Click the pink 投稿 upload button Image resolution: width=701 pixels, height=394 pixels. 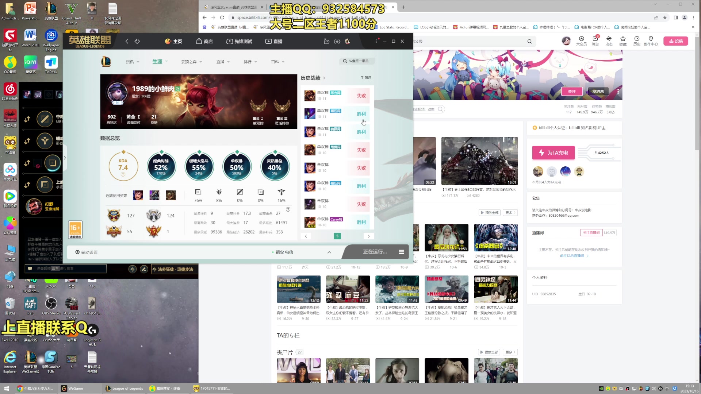[x=676, y=41]
